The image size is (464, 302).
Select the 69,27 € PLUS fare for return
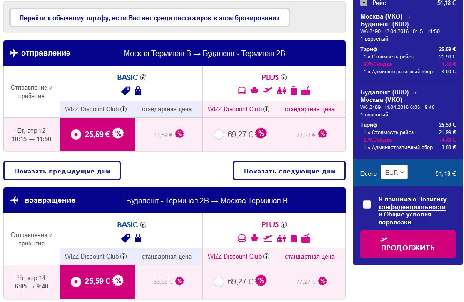[x=218, y=281]
